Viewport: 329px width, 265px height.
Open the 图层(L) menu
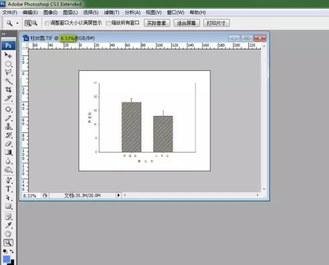click(x=70, y=12)
